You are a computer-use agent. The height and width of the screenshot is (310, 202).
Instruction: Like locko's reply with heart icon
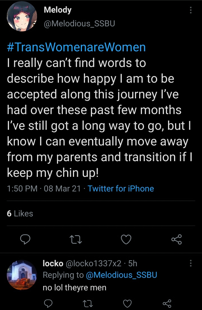coord(127,304)
